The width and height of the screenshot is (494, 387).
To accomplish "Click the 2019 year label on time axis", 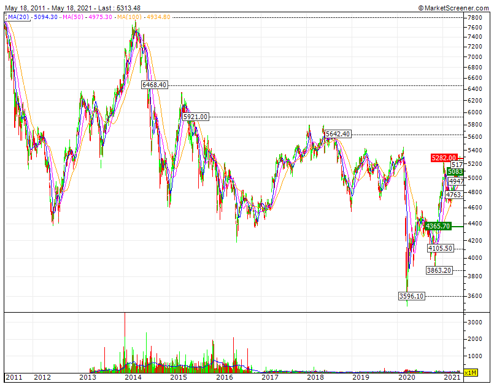I will pos(361,377).
